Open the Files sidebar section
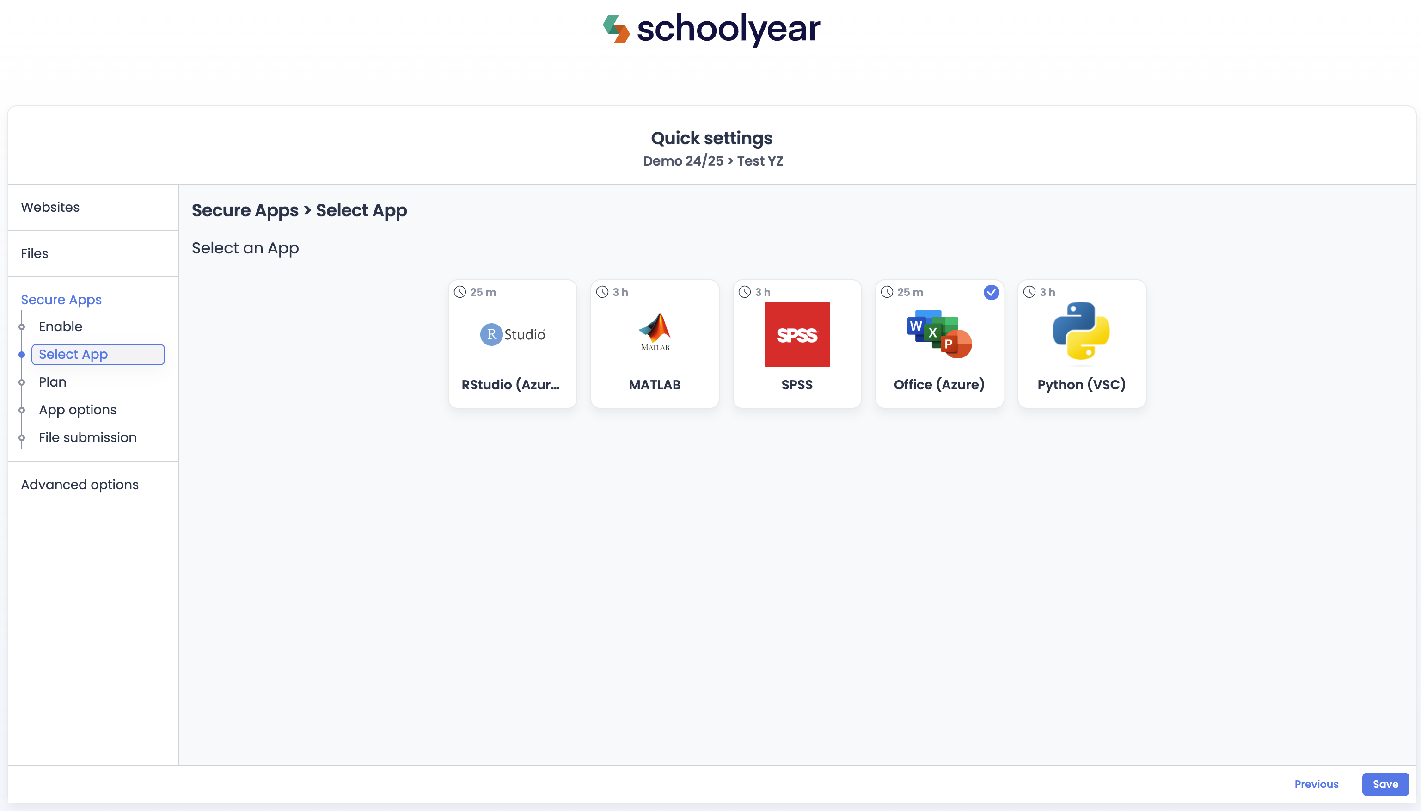 click(35, 253)
